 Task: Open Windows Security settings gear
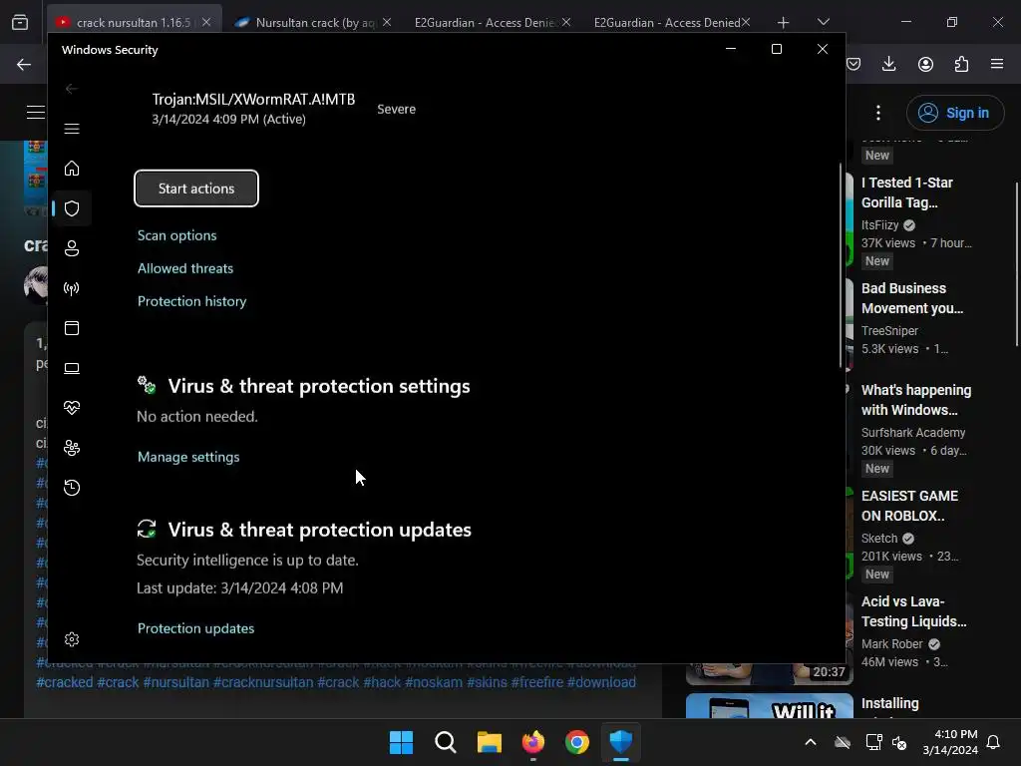72,639
